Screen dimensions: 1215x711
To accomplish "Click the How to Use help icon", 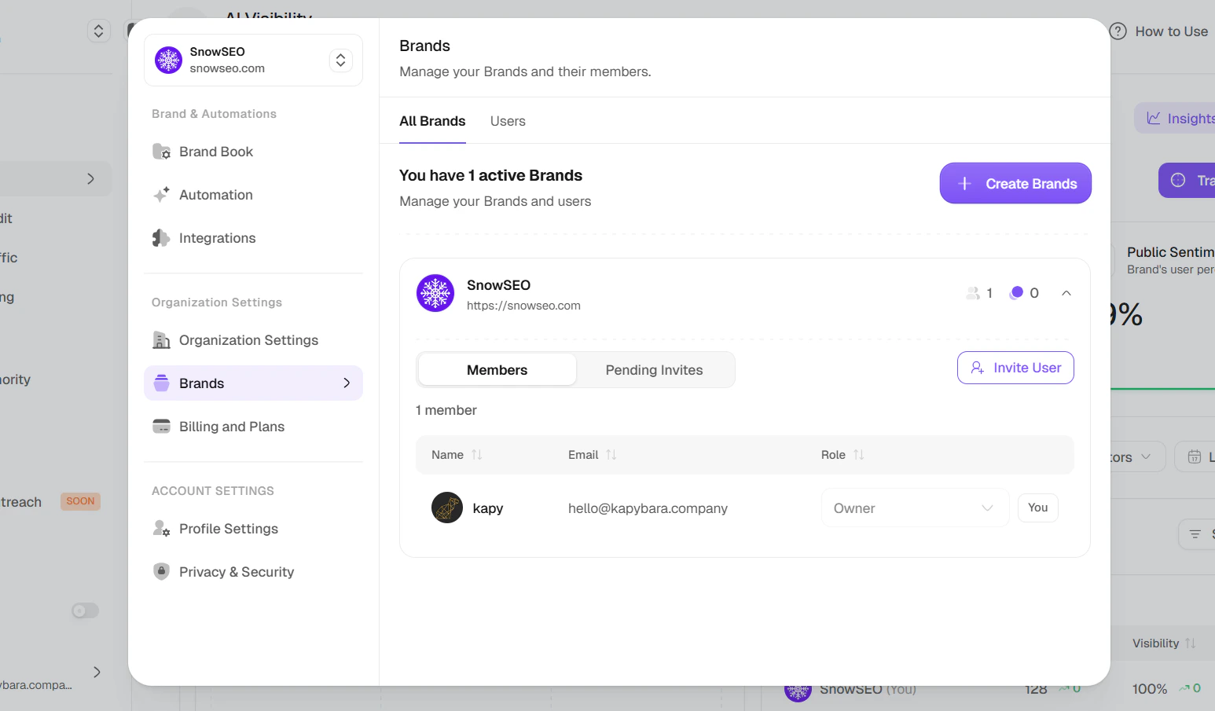I will [x=1118, y=31].
